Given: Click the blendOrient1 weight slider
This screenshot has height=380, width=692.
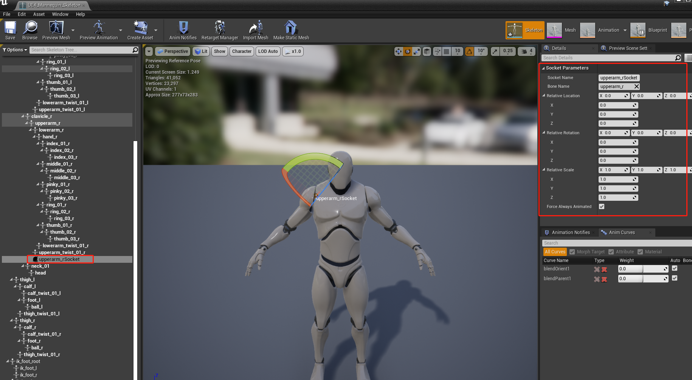Looking at the screenshot, I should [643, 269].
